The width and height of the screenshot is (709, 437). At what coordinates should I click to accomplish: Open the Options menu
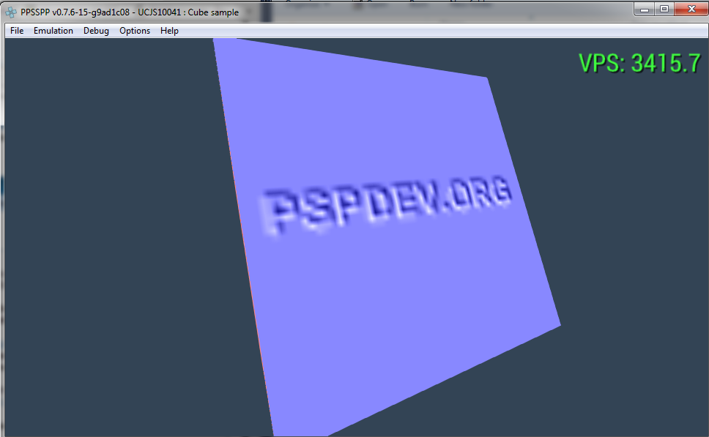[135, 31]
